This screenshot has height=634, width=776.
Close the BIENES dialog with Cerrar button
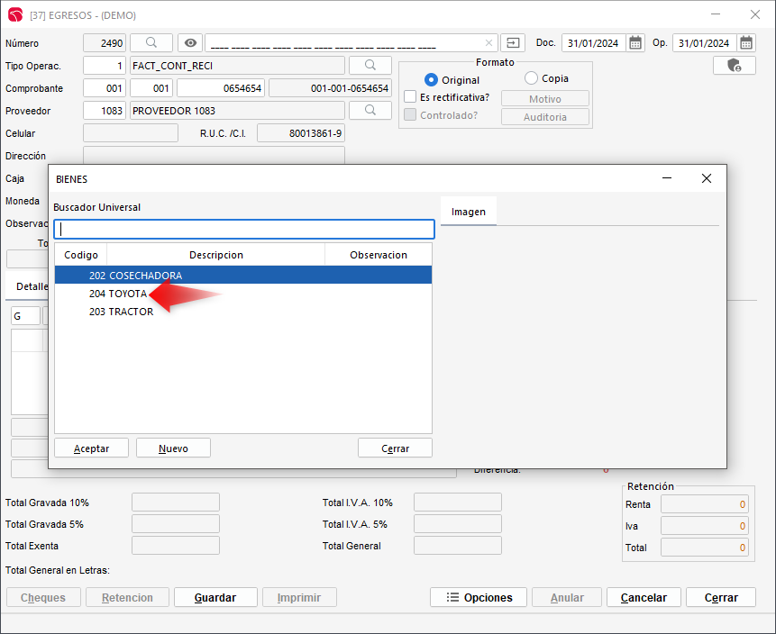coord(395,448)
